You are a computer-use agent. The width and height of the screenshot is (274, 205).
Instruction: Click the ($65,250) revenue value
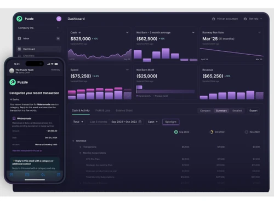pyautogui.click(x=213, y=76)
